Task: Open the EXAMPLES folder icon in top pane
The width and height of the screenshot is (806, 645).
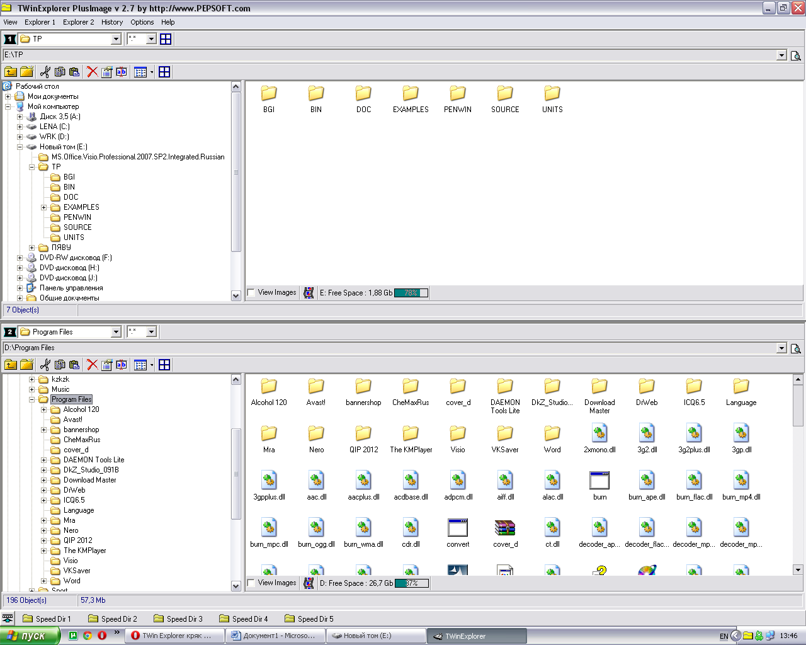Action: coord(411,93)
